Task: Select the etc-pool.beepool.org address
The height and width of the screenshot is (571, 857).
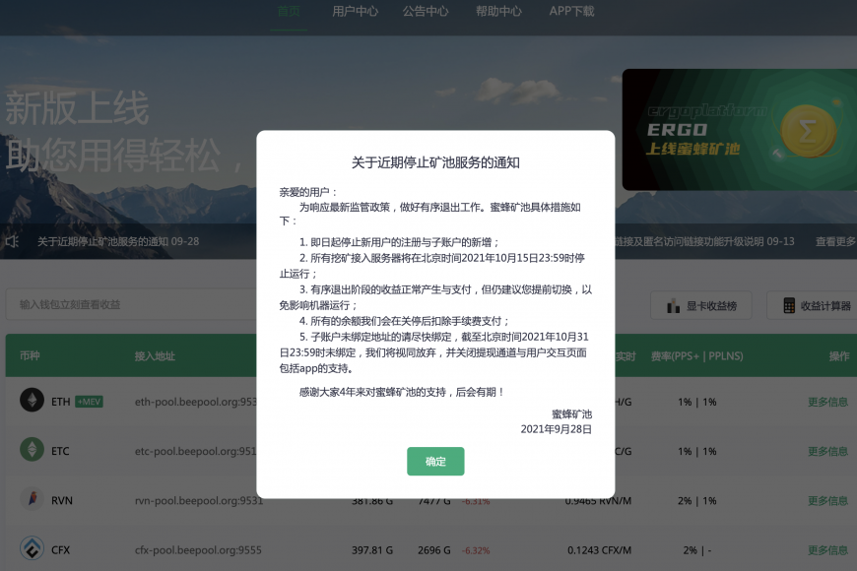Action: pyautogui.click(x=196, y=451)
